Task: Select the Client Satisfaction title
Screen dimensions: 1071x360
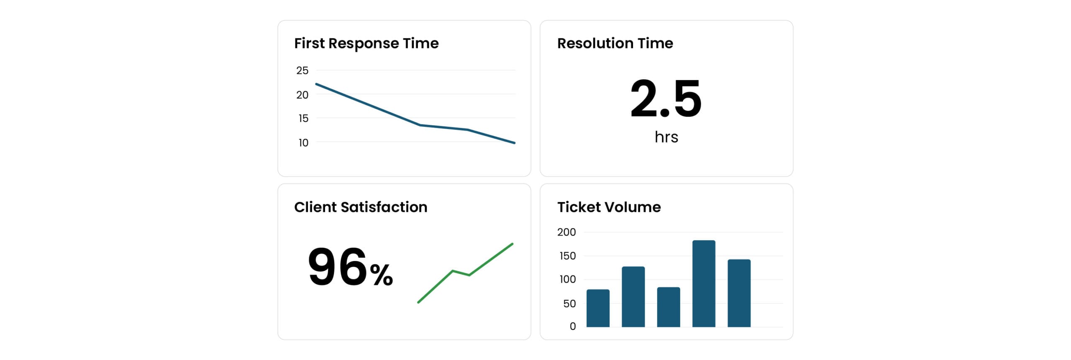Action: pyautogui.click(x=360, y=207)
